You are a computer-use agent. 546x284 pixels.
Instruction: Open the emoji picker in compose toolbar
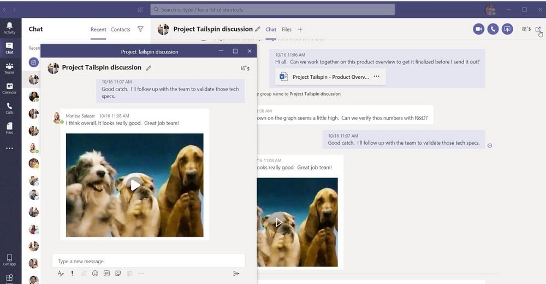point(95,273)
